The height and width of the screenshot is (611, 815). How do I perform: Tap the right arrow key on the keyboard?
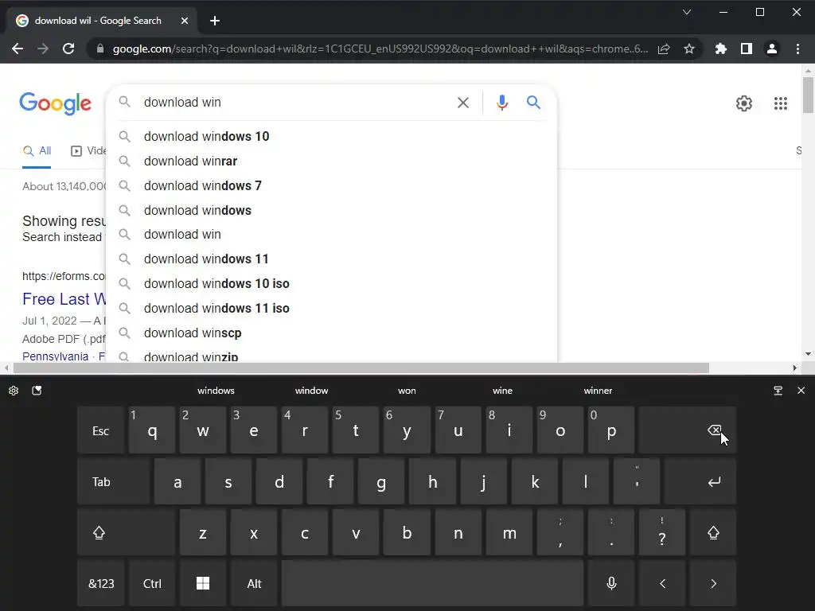point(713,583)
